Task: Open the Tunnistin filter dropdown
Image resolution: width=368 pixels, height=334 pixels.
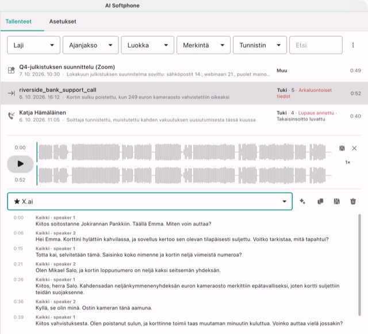Action: [260, 45]
